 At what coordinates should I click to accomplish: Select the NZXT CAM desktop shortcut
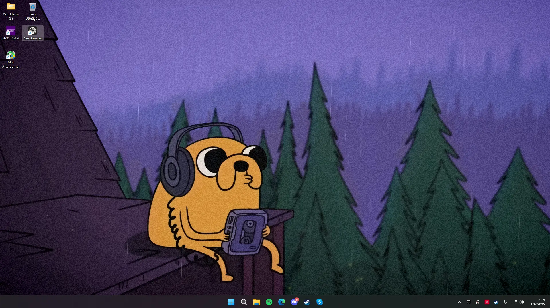(11, 33)
